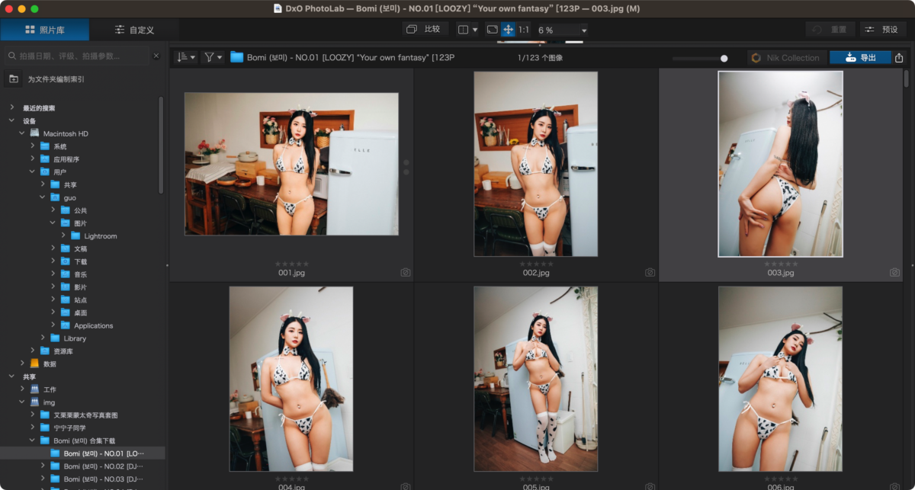This screenshot has height=490, width=915.
Task: Click the 比较 compare button
Action: pyautogui.click(x=425, y=29)
